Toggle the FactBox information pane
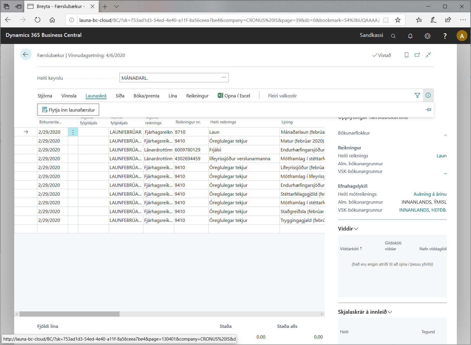 (428, 95)
